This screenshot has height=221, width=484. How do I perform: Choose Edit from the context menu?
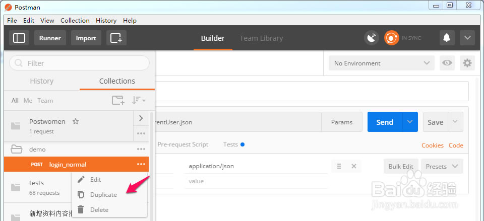click(109, 179)
